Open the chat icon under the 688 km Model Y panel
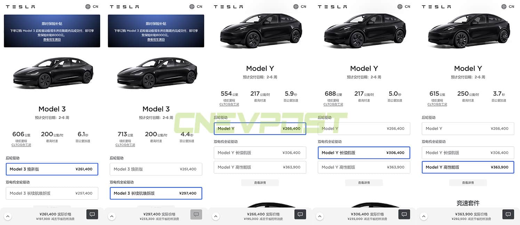 [404, 214]
